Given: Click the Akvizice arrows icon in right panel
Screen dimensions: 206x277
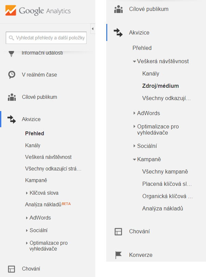Looking at the screenshot, I should pyautogui.click(x=118, y=33).
